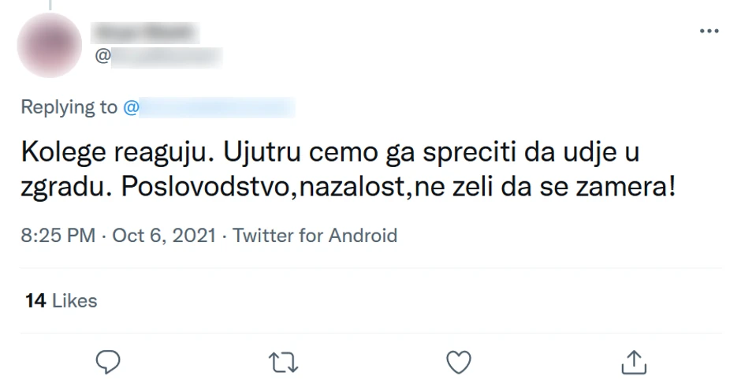Click the '@' symbol before author handle
This screenshot has width=741, height=391.
(x=102, y=56)
